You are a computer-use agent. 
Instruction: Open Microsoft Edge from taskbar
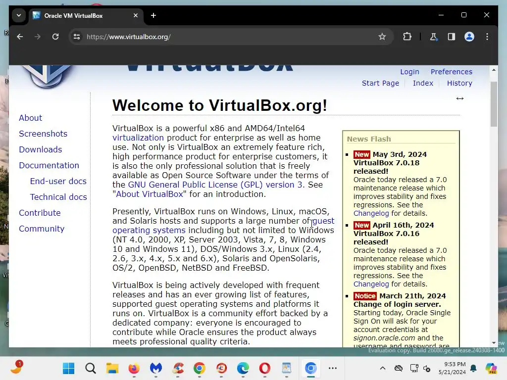pyautogui.click(x=243, y=368)
